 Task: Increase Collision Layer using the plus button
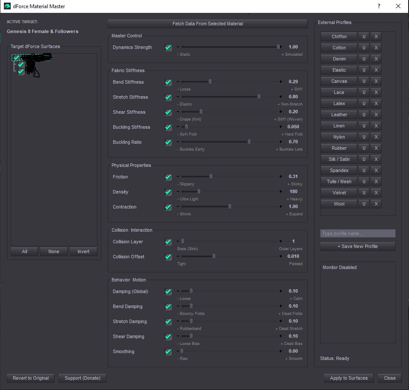click(x=280, y=242)
